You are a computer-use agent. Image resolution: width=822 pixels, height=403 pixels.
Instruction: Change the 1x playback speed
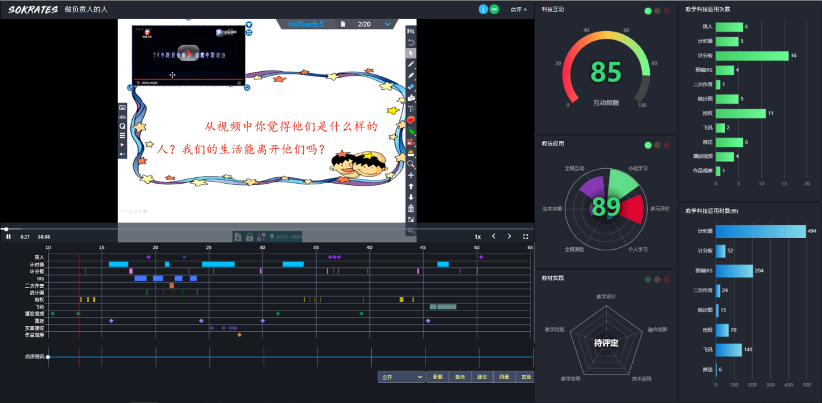point(477,237)
